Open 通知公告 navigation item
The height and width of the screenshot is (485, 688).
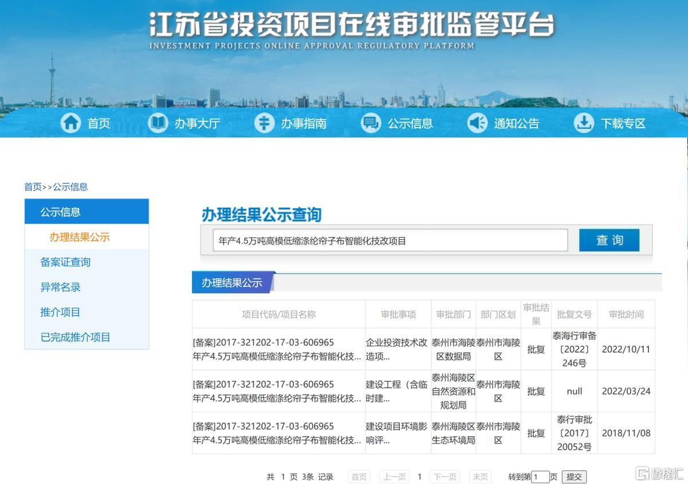[517, 123]
